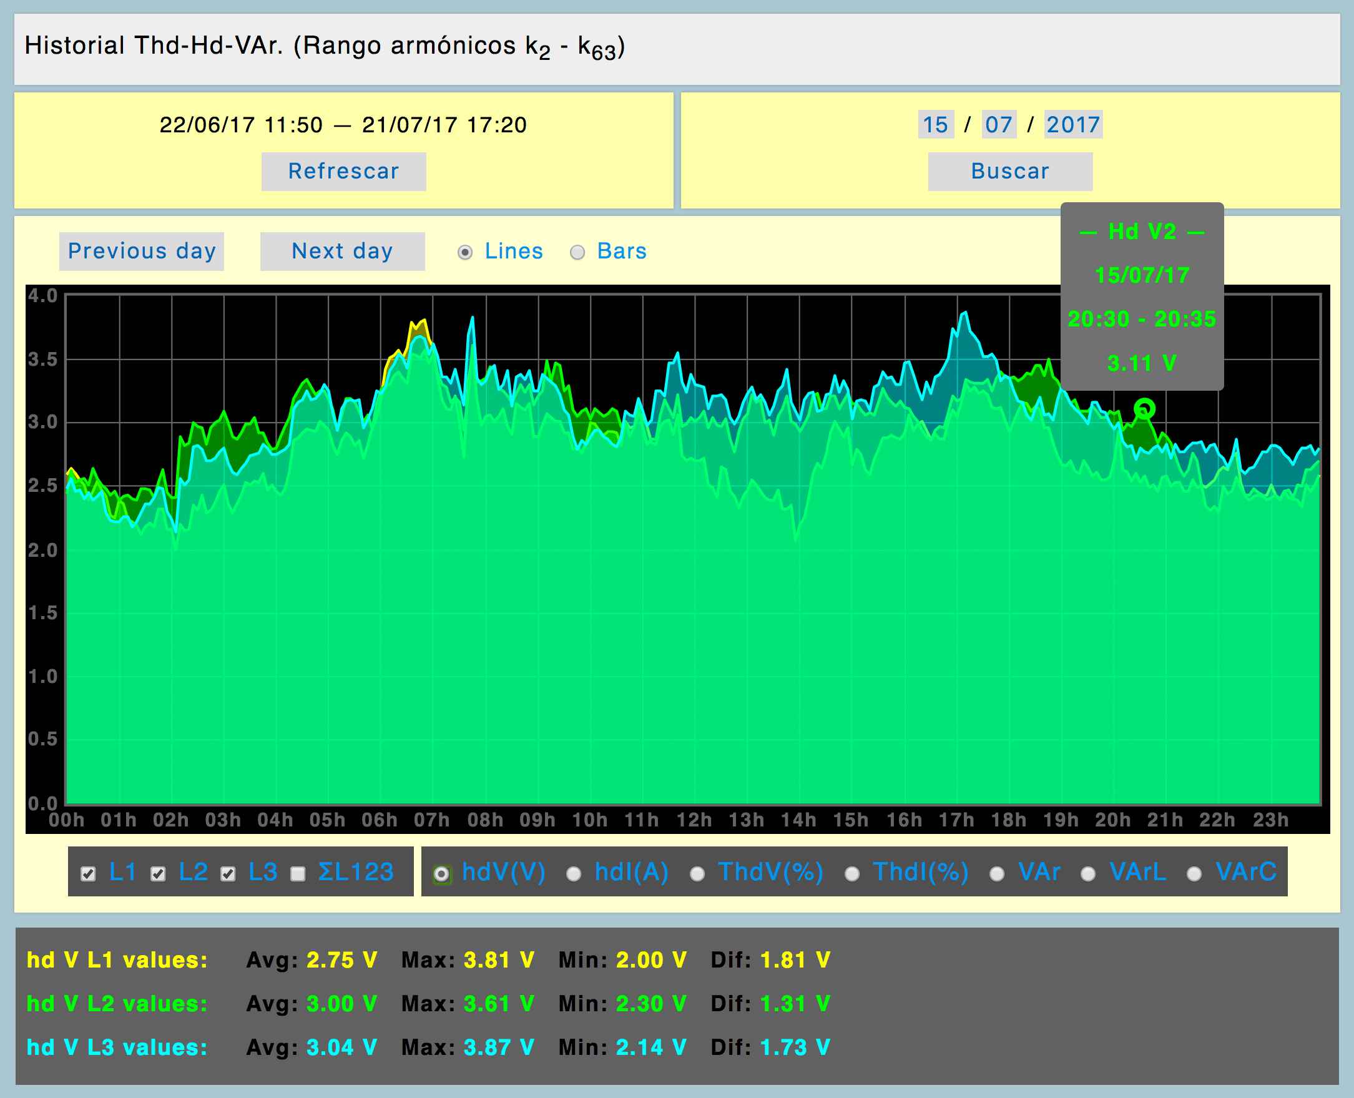Click the L1 Min value 2.00 V
This screenshot has height=1098, width=1354.
coord(650,960)
